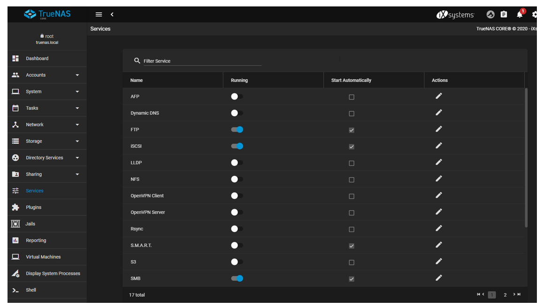
Task: Toggle the hamburger menu icon
Action: 99,15
